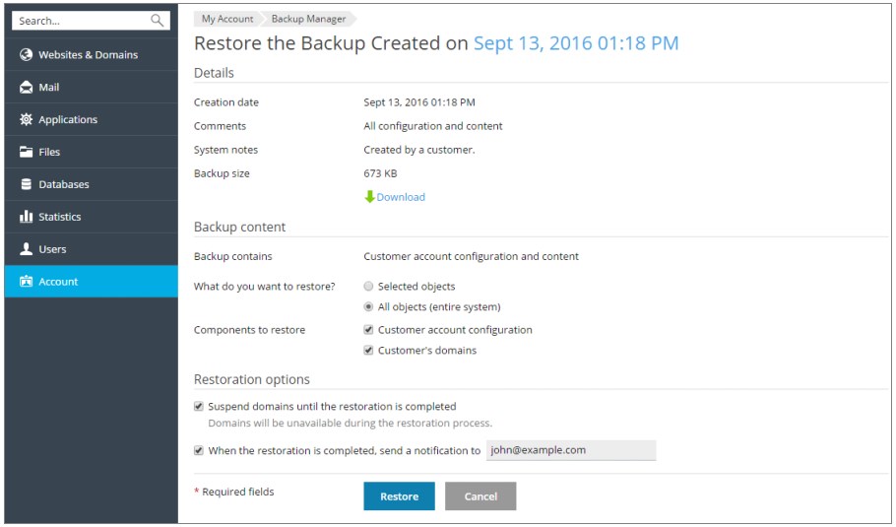
Task: Click the 'Backup content' heading
Action: tap(239, 227)
